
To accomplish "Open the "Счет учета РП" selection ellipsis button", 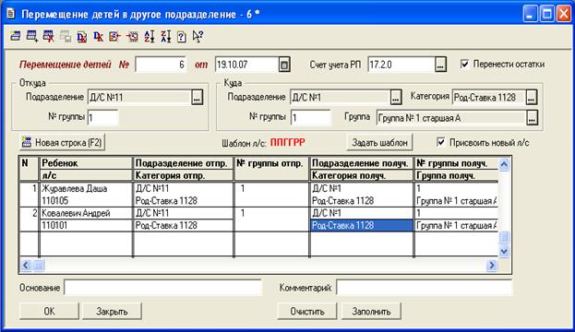I will coord(440,65).
